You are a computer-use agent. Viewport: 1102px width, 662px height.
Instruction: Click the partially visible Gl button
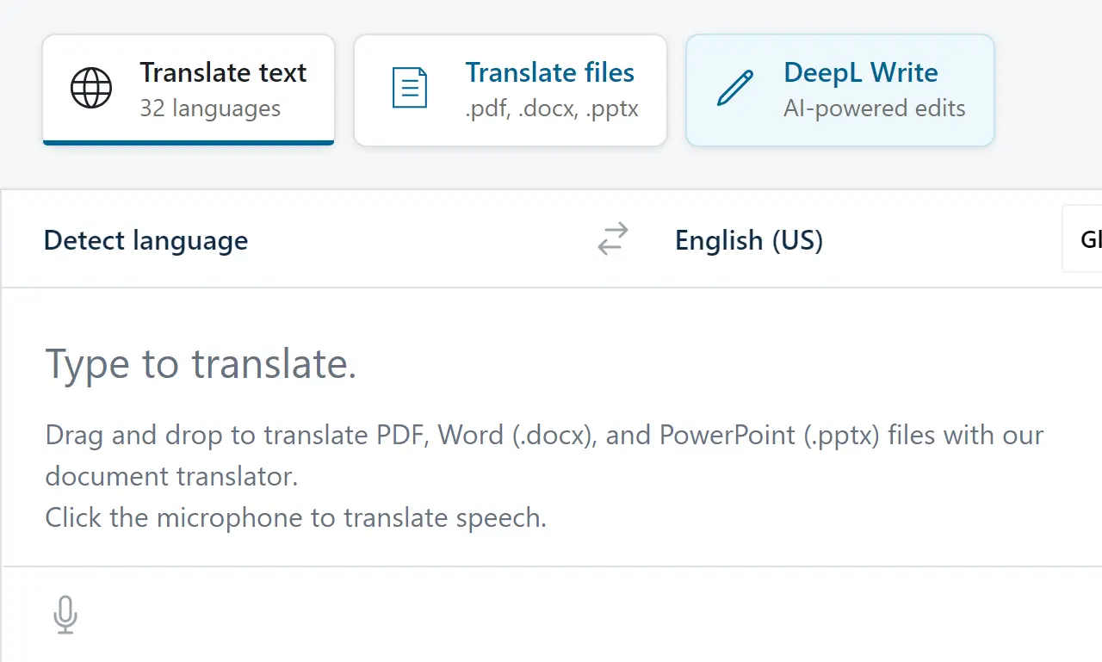(x=1083, y=238)
